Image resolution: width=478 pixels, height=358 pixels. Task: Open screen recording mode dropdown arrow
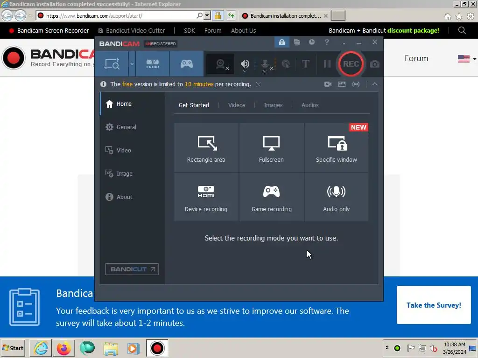point(132,64)
